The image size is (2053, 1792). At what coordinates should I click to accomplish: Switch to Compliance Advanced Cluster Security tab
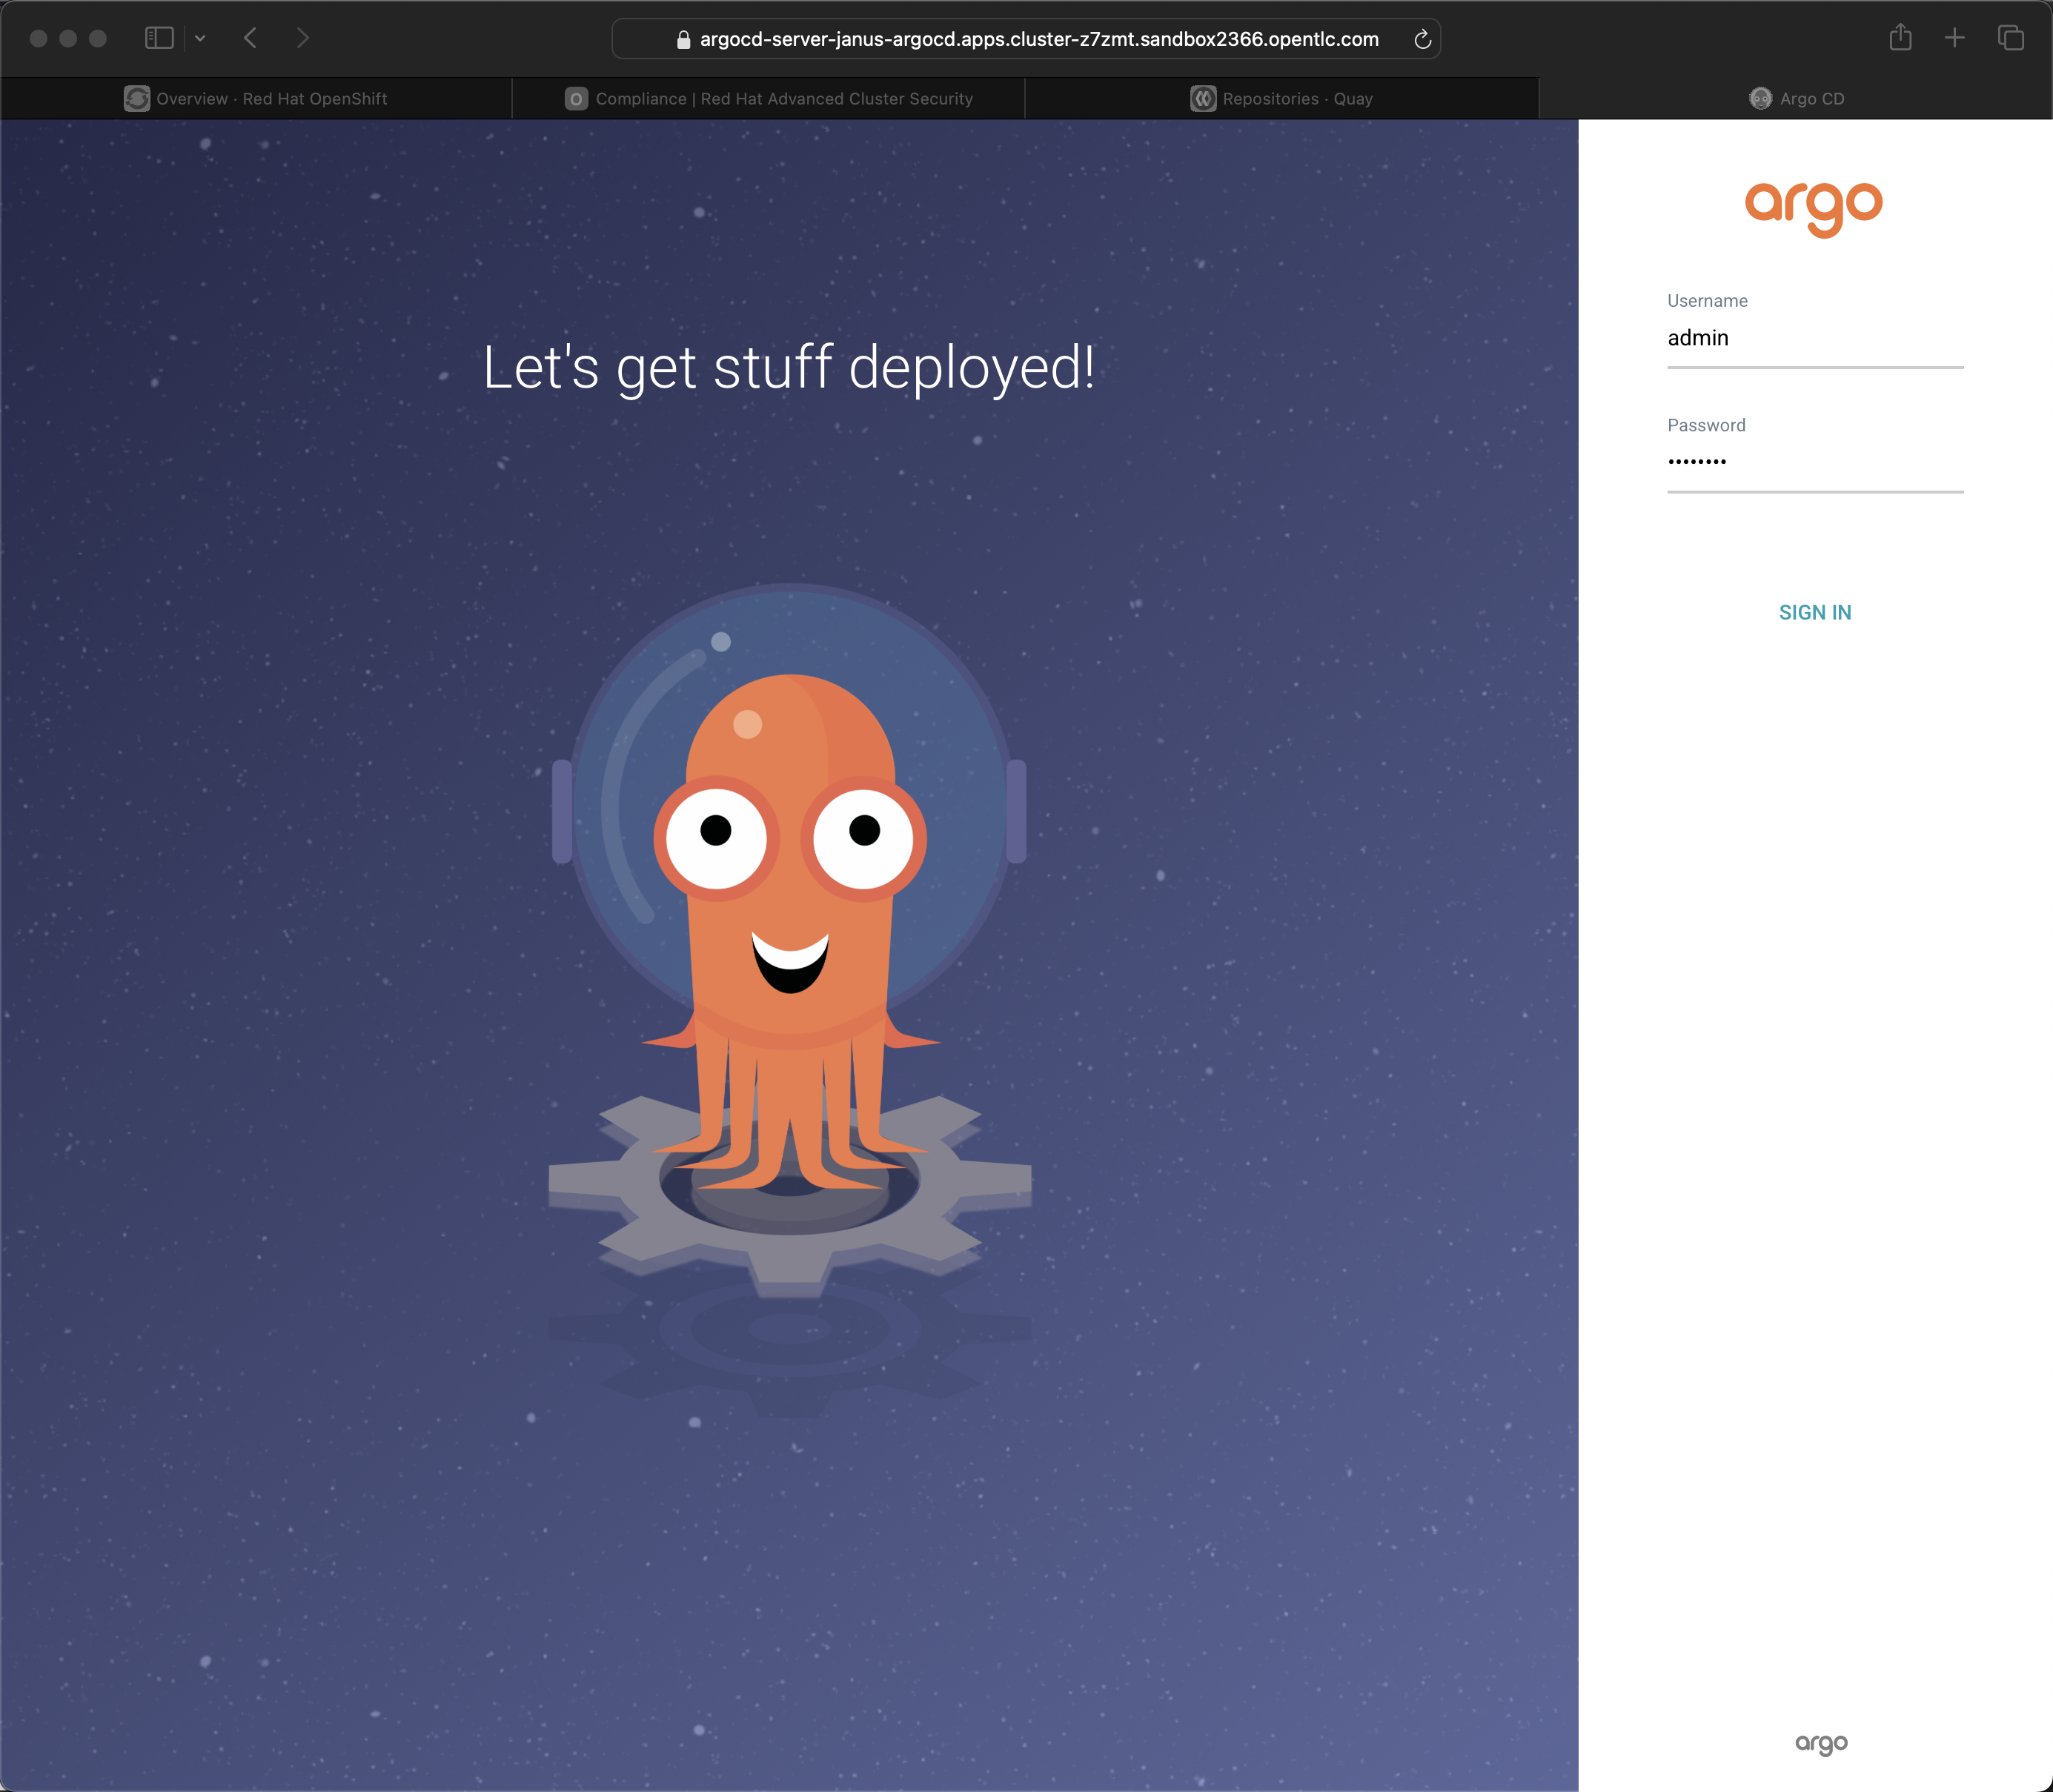(768, 99)
